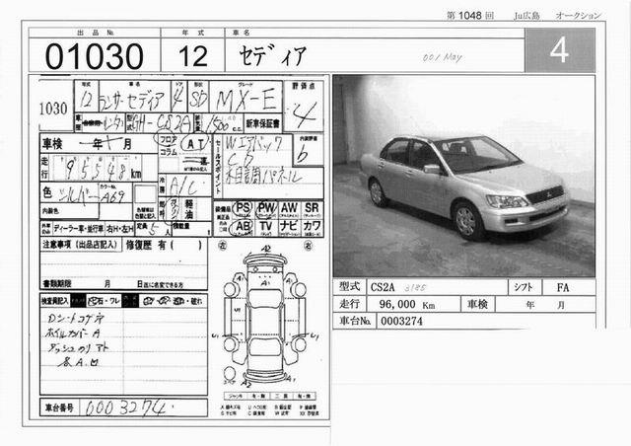The height and width of the screenshot is (446, 631).
Task: Click the 注意事項（出品店記入） heading
Action: pos(81,245)
